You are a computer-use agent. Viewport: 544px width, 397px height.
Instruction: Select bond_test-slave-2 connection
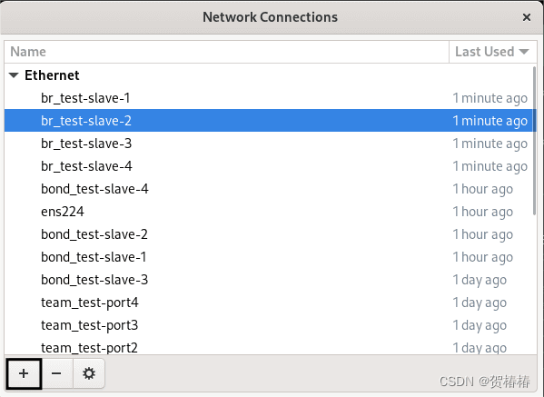[x=268, y=234]
